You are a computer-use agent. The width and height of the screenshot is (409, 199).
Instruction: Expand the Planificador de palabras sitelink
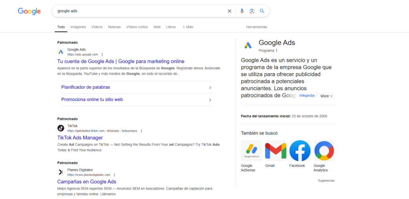click(x=137, y=87)
